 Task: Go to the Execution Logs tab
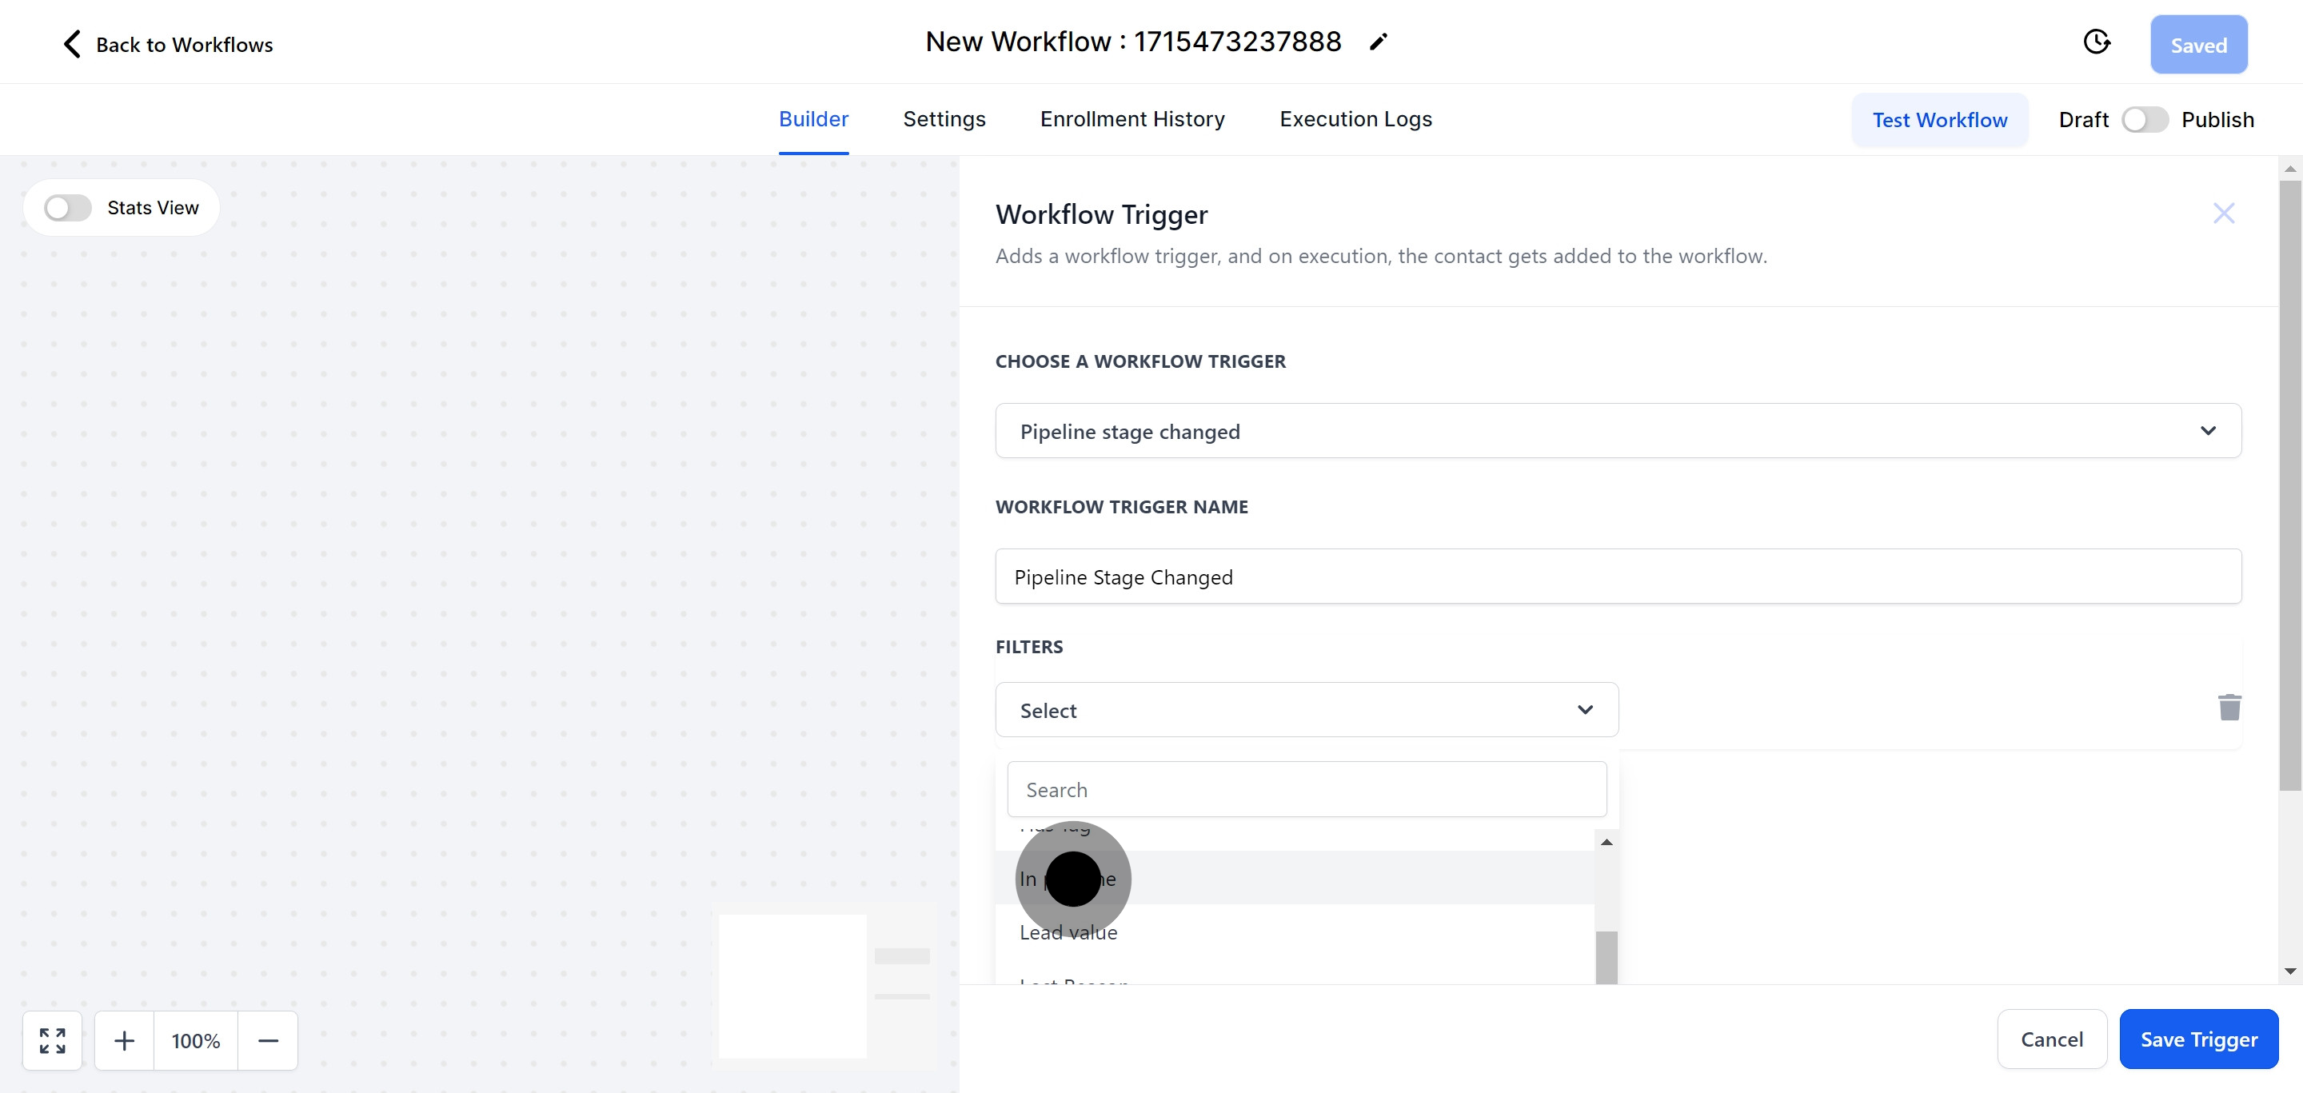pos(1355,120)
